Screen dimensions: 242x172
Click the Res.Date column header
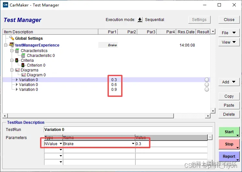point(186,32)
